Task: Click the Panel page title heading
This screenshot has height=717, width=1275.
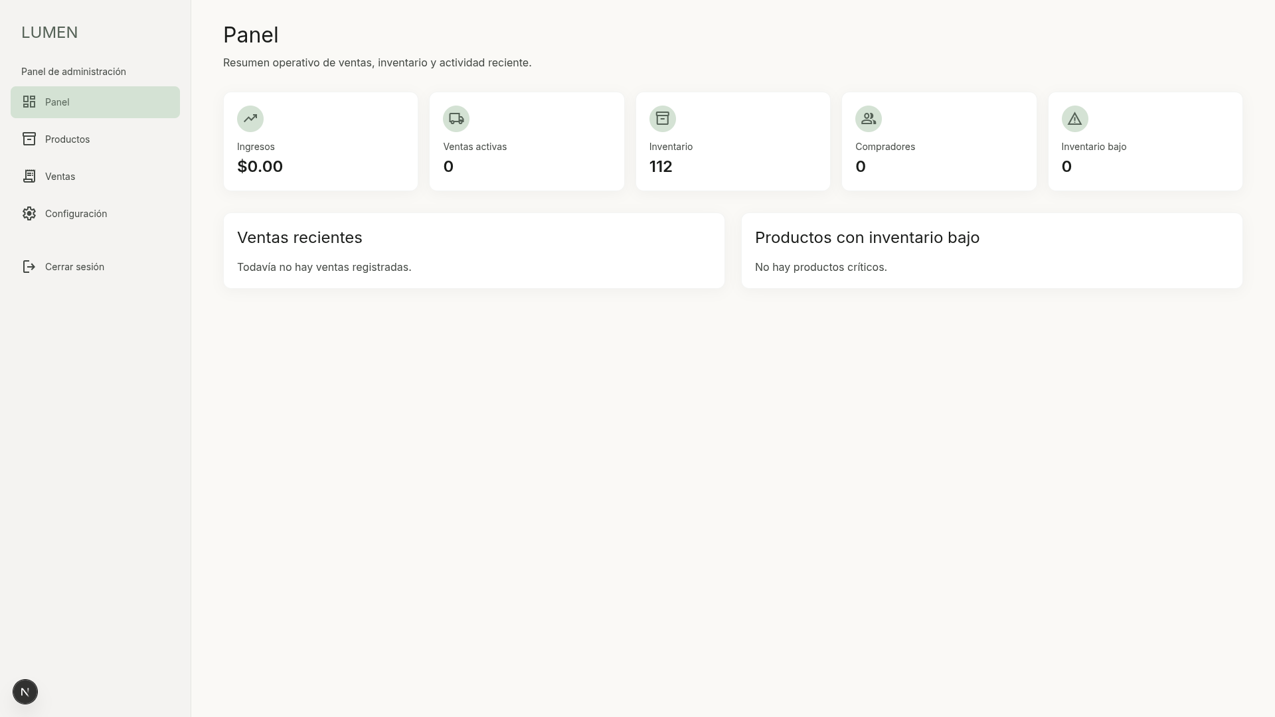Action: (x=251, y=35)
